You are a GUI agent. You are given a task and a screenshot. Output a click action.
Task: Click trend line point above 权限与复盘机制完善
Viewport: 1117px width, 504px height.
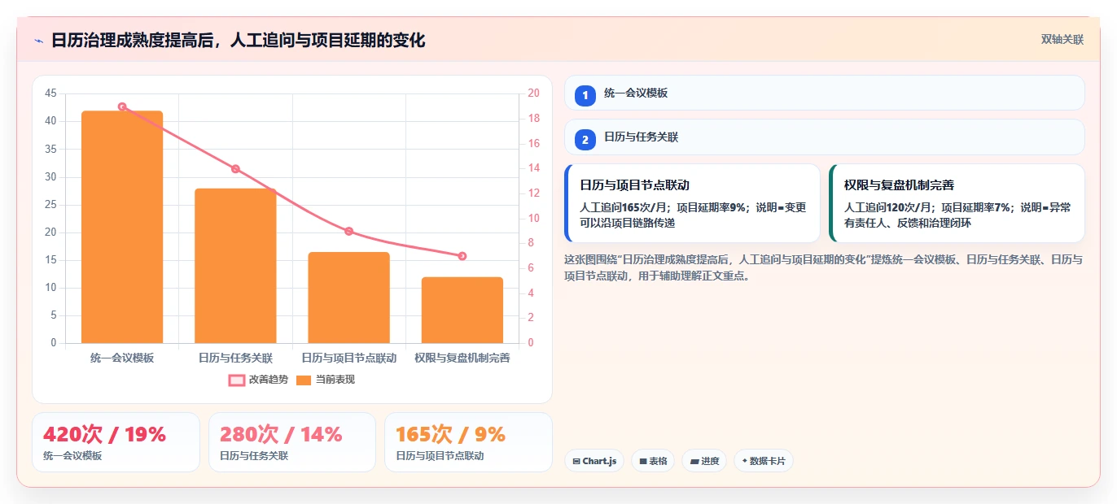point(462,256)
